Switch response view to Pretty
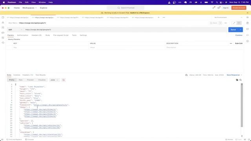The height and width of the screenshot is (141, 251). pyautogui.click(x=12, y=80)
